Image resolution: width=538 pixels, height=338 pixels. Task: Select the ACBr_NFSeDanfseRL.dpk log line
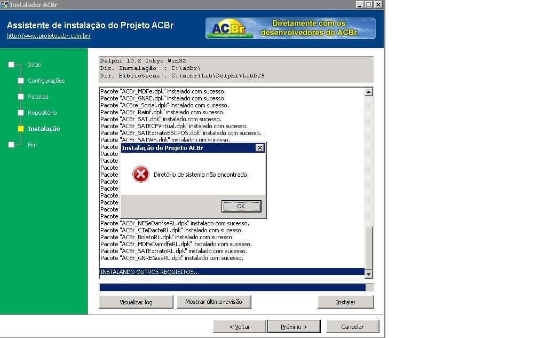pos(175,223)
